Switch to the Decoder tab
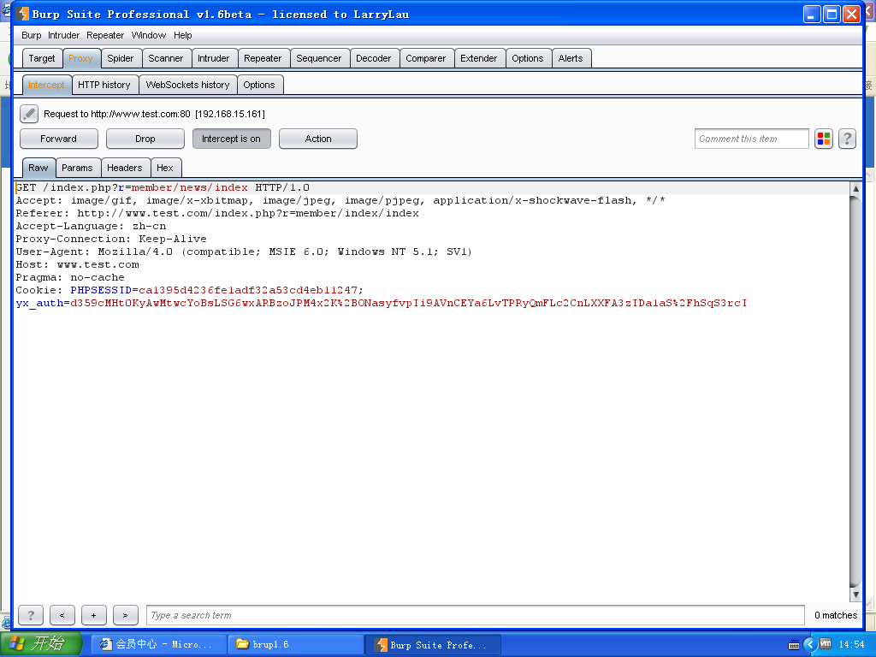 pyautogui.click(x=373, y=58)
